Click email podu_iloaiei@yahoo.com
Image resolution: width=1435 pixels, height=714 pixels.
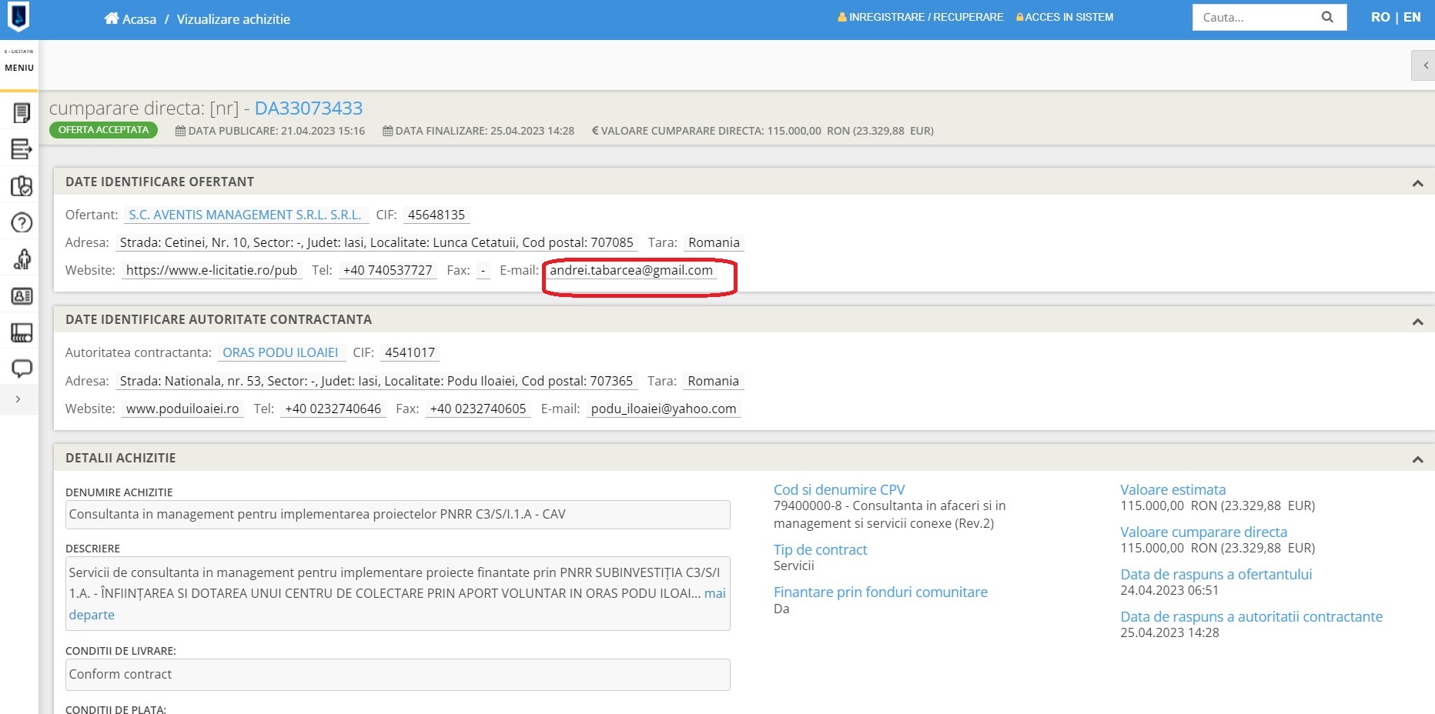pos(664,409)
